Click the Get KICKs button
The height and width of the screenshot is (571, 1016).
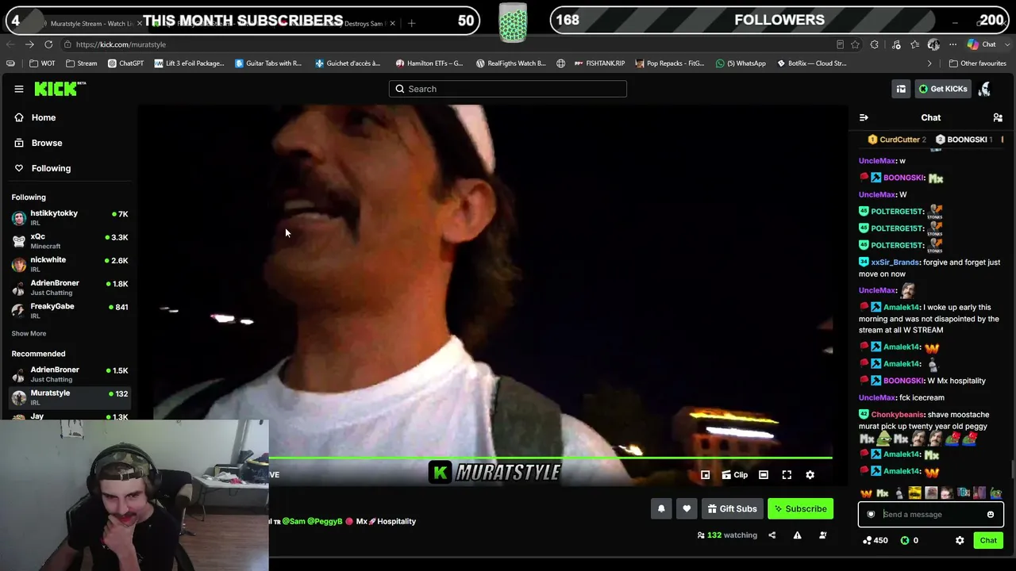943,89
